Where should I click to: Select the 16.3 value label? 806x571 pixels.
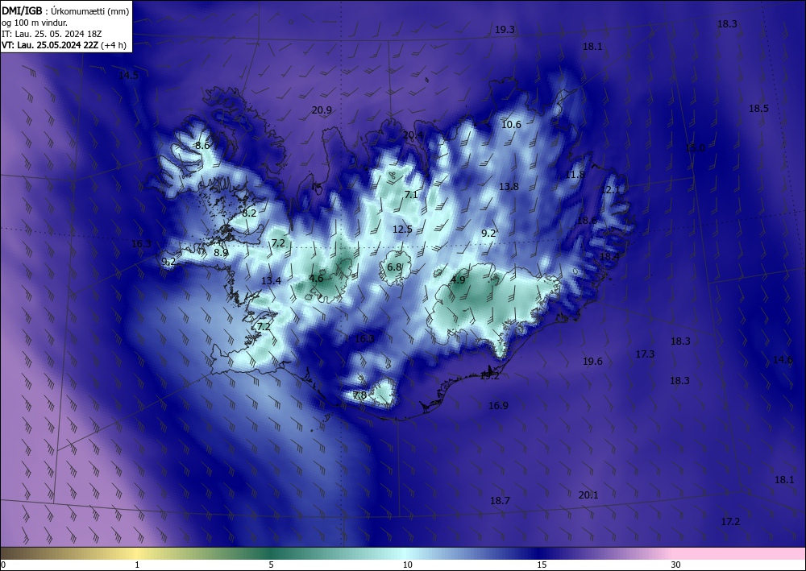pos(141,244)
